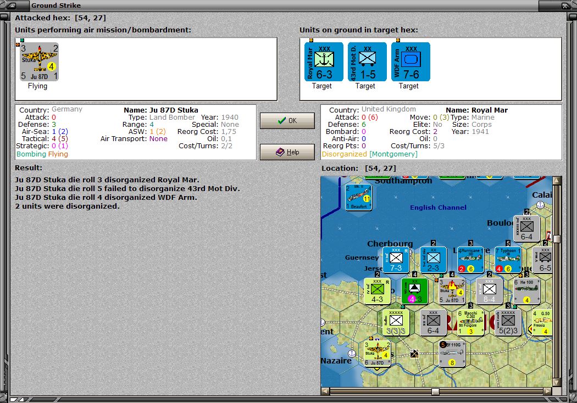Click the anchor port icon near Nazaire
Viewport: 577px width, 403px height.
click(352, 354)
